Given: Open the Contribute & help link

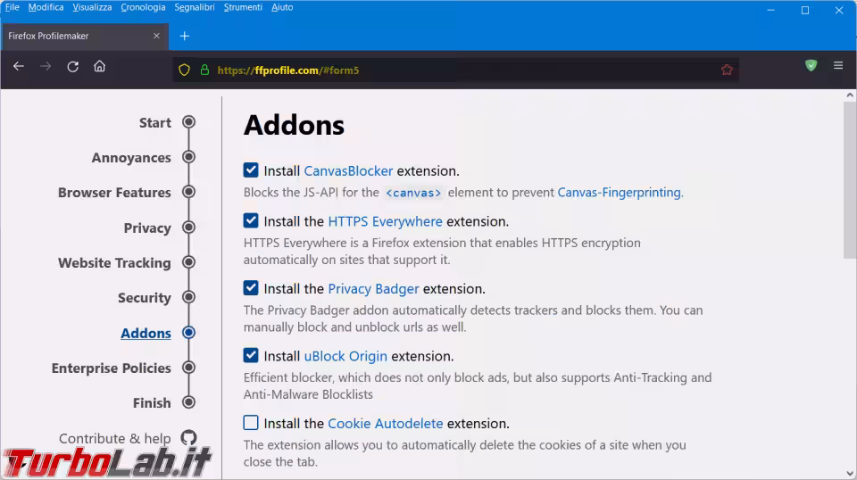Looking at the screenshot, I should pyautogui.click(x=115, y=438).
